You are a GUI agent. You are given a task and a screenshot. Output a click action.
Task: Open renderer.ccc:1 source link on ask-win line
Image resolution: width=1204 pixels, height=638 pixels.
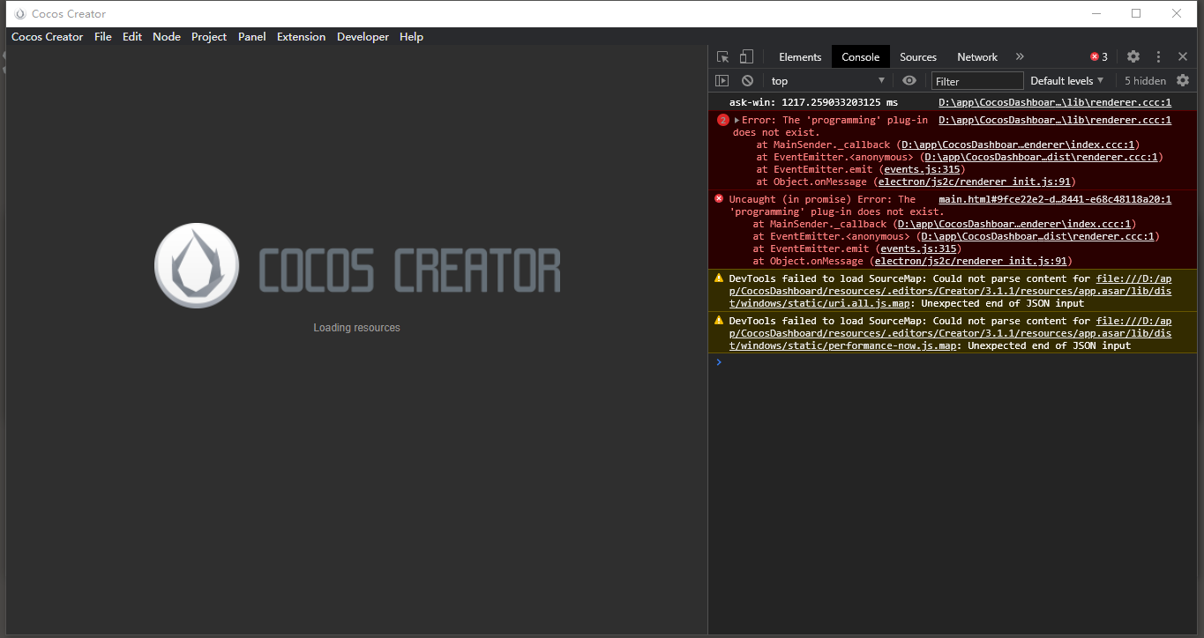pyautogui.click(x=1055, y=102)
